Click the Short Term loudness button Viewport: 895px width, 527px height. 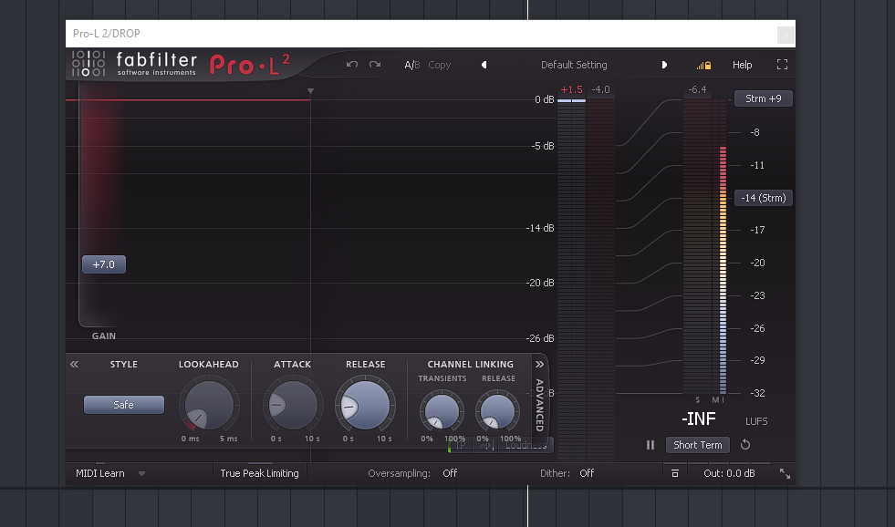point(698,445)
